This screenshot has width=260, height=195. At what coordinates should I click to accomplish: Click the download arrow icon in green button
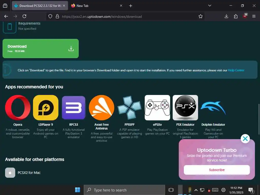(71, 48)
